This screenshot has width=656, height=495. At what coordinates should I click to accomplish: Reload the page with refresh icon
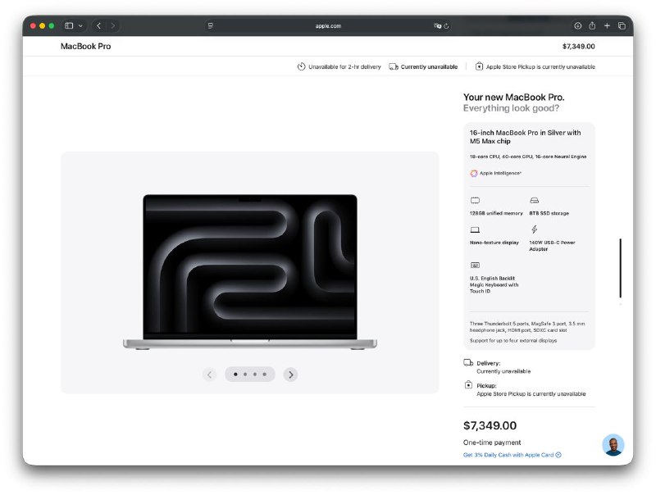[x=447, y=26]
